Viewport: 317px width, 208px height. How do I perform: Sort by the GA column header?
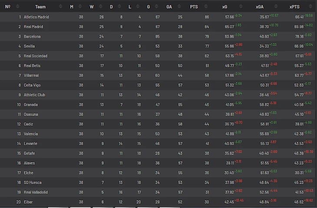[x=169, y=7]
